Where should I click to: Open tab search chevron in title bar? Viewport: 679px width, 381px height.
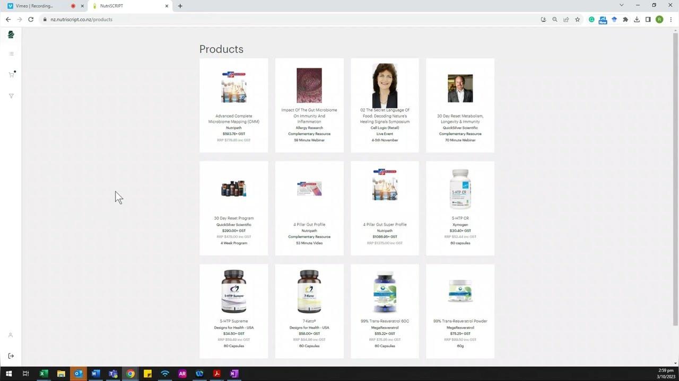coord(622,5)
